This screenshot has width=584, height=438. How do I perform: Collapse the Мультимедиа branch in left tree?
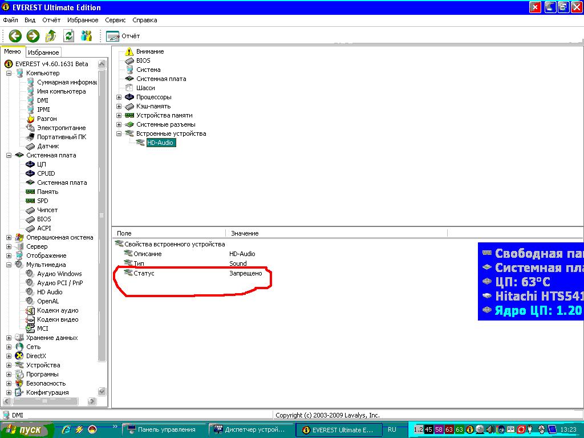coord(9,265)
